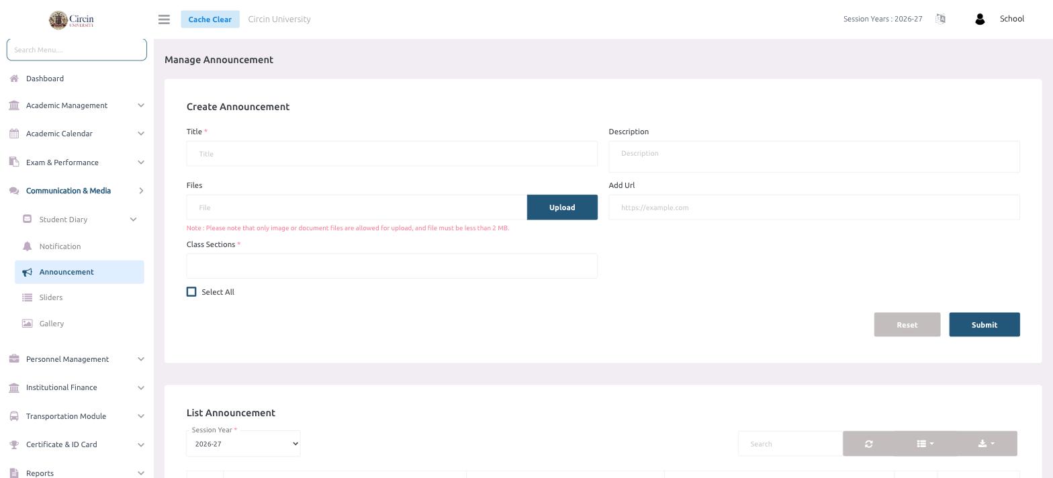
Task: Open the user profile avatar icon
Action: 980,19
